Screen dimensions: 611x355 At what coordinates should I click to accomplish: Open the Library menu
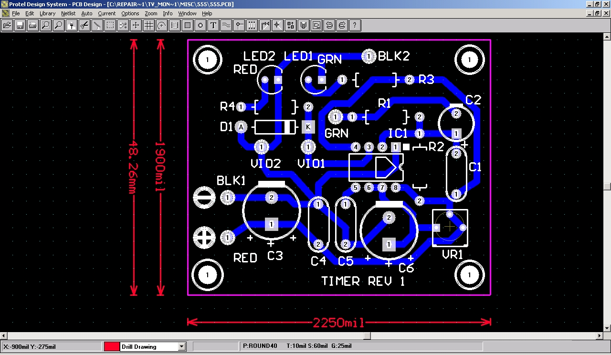tap(47, 13)
